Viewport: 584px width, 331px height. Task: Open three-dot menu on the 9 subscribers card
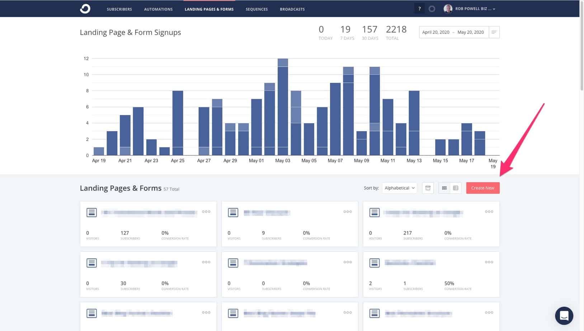pos(348,212)
